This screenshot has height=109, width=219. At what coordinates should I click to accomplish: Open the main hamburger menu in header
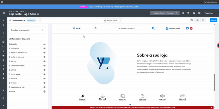point(4,13)
